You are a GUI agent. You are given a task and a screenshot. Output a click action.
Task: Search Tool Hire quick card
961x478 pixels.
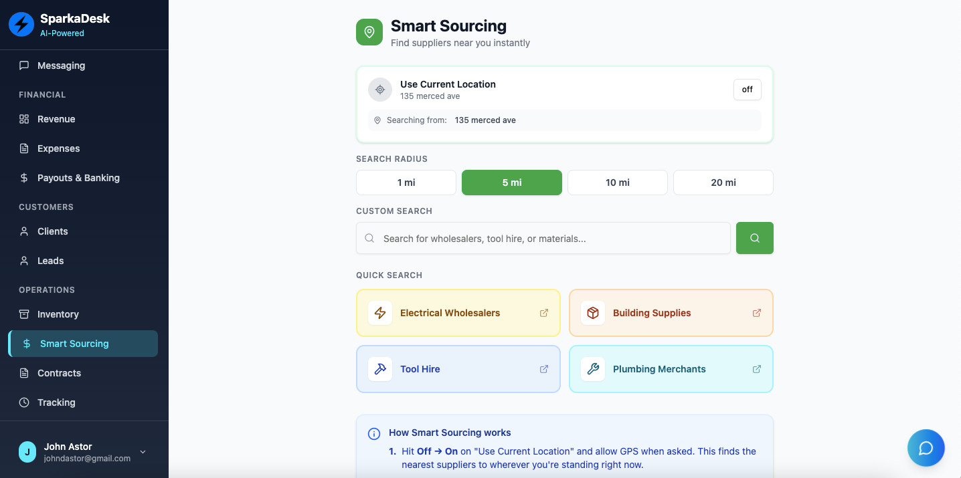tap(458, 369)
